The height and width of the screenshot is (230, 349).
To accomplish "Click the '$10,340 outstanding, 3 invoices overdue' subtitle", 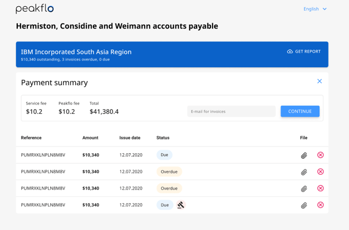I will (x=65, y=59).
